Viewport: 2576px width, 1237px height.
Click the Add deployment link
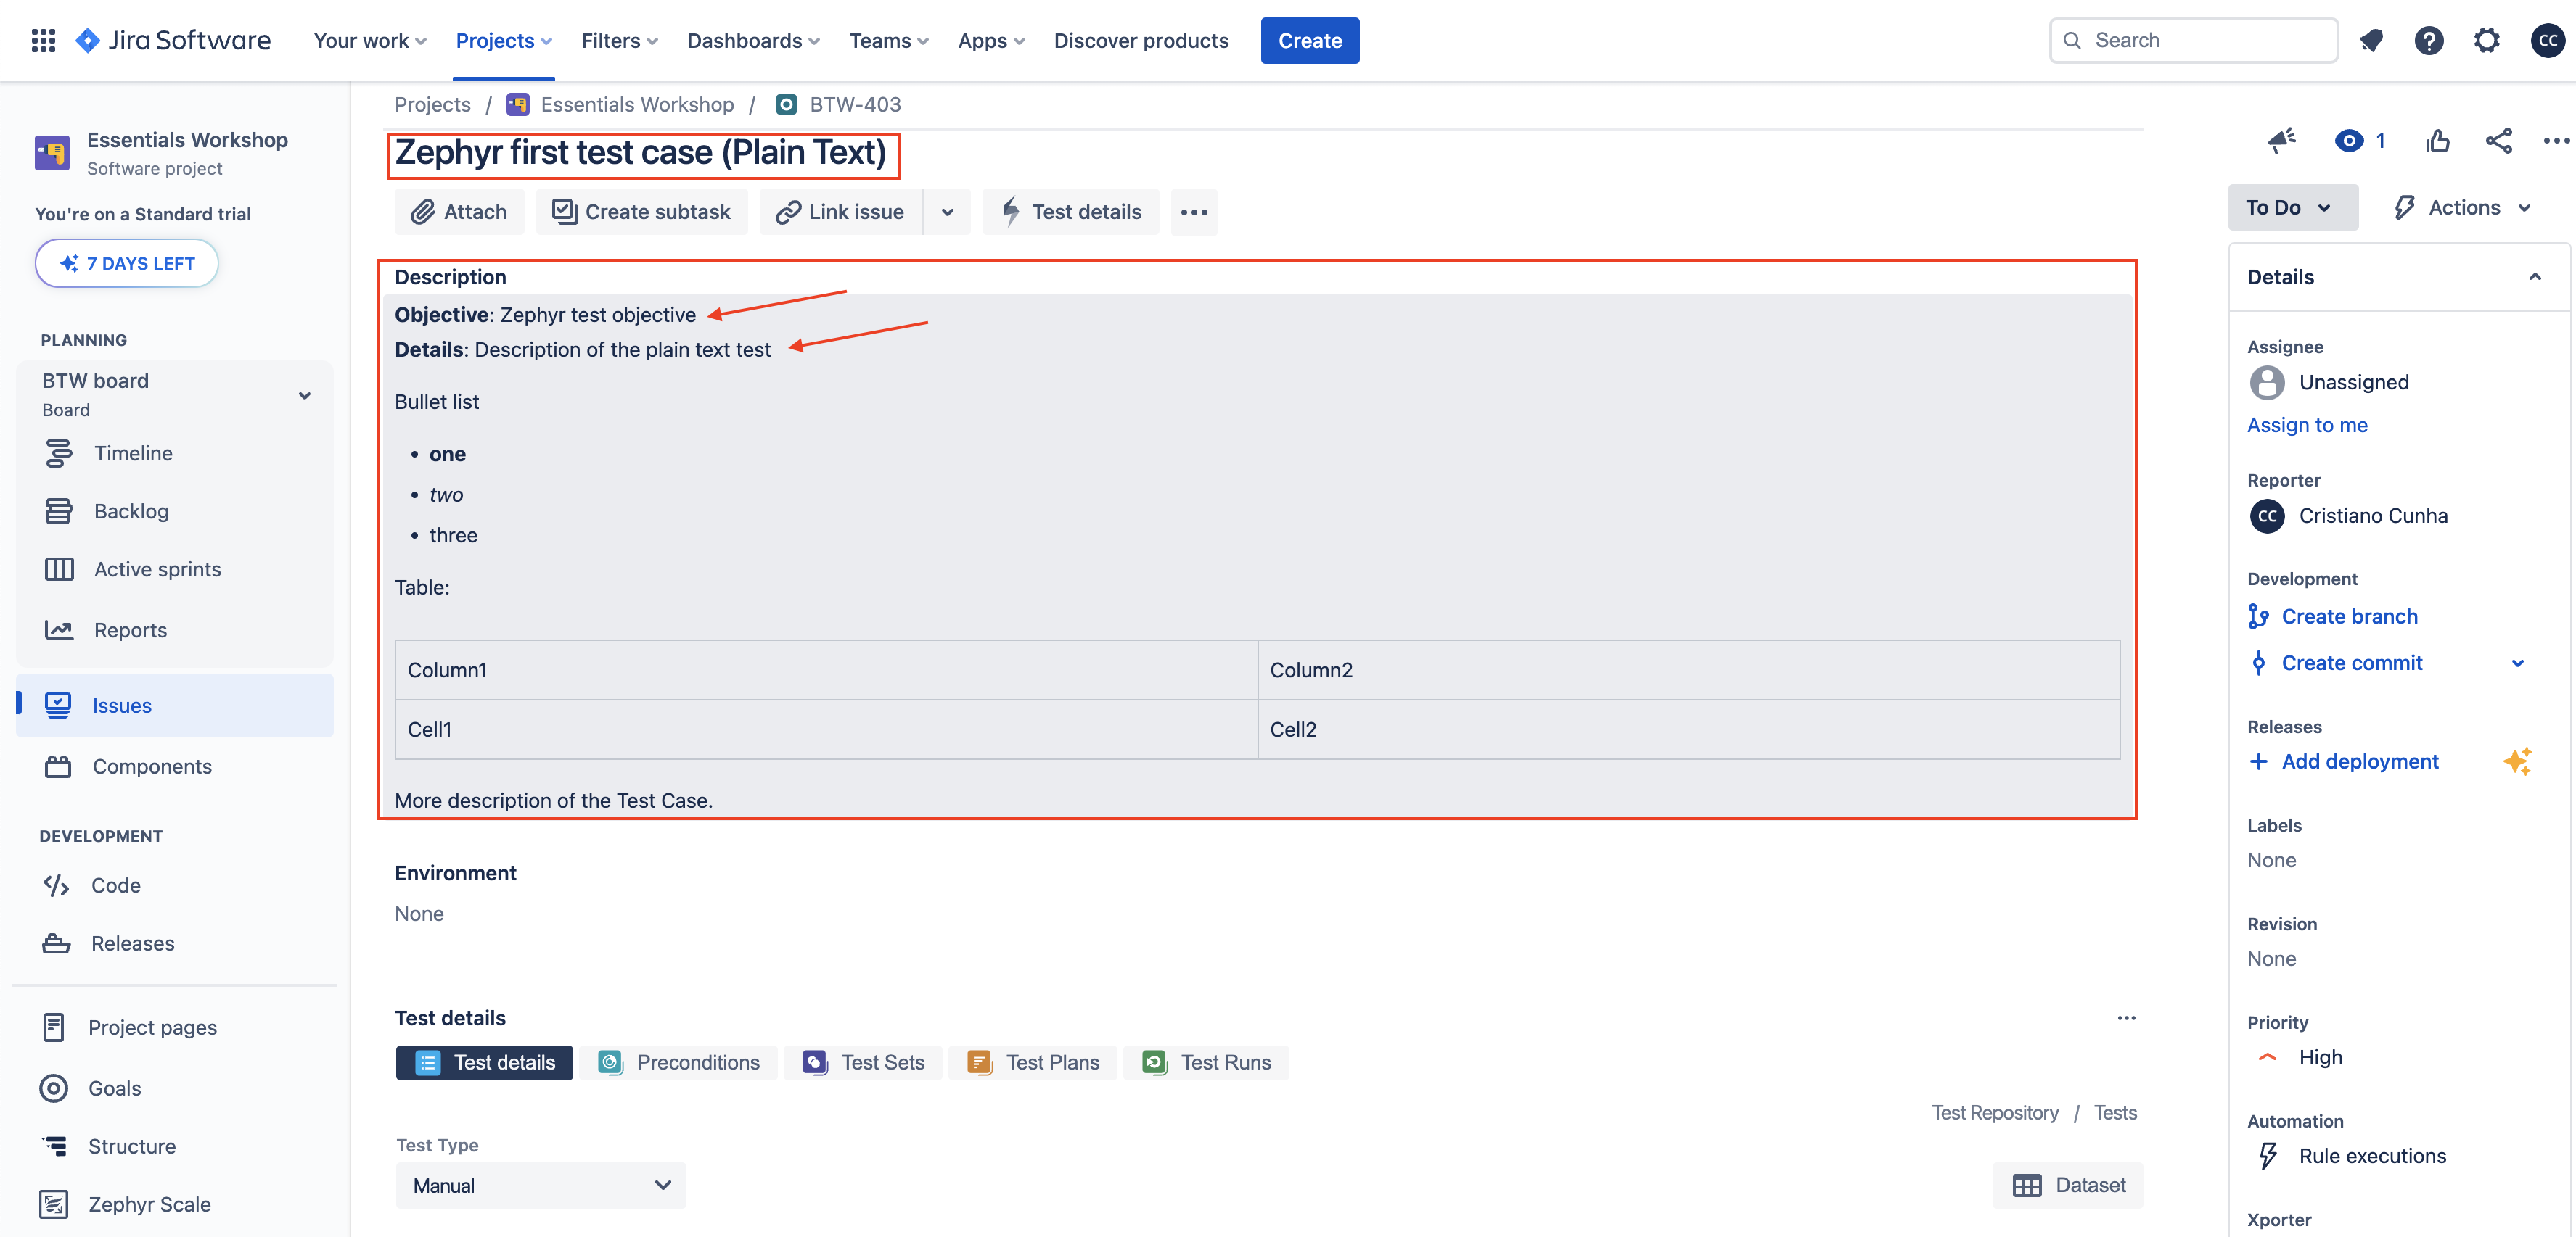point(2359,761)
